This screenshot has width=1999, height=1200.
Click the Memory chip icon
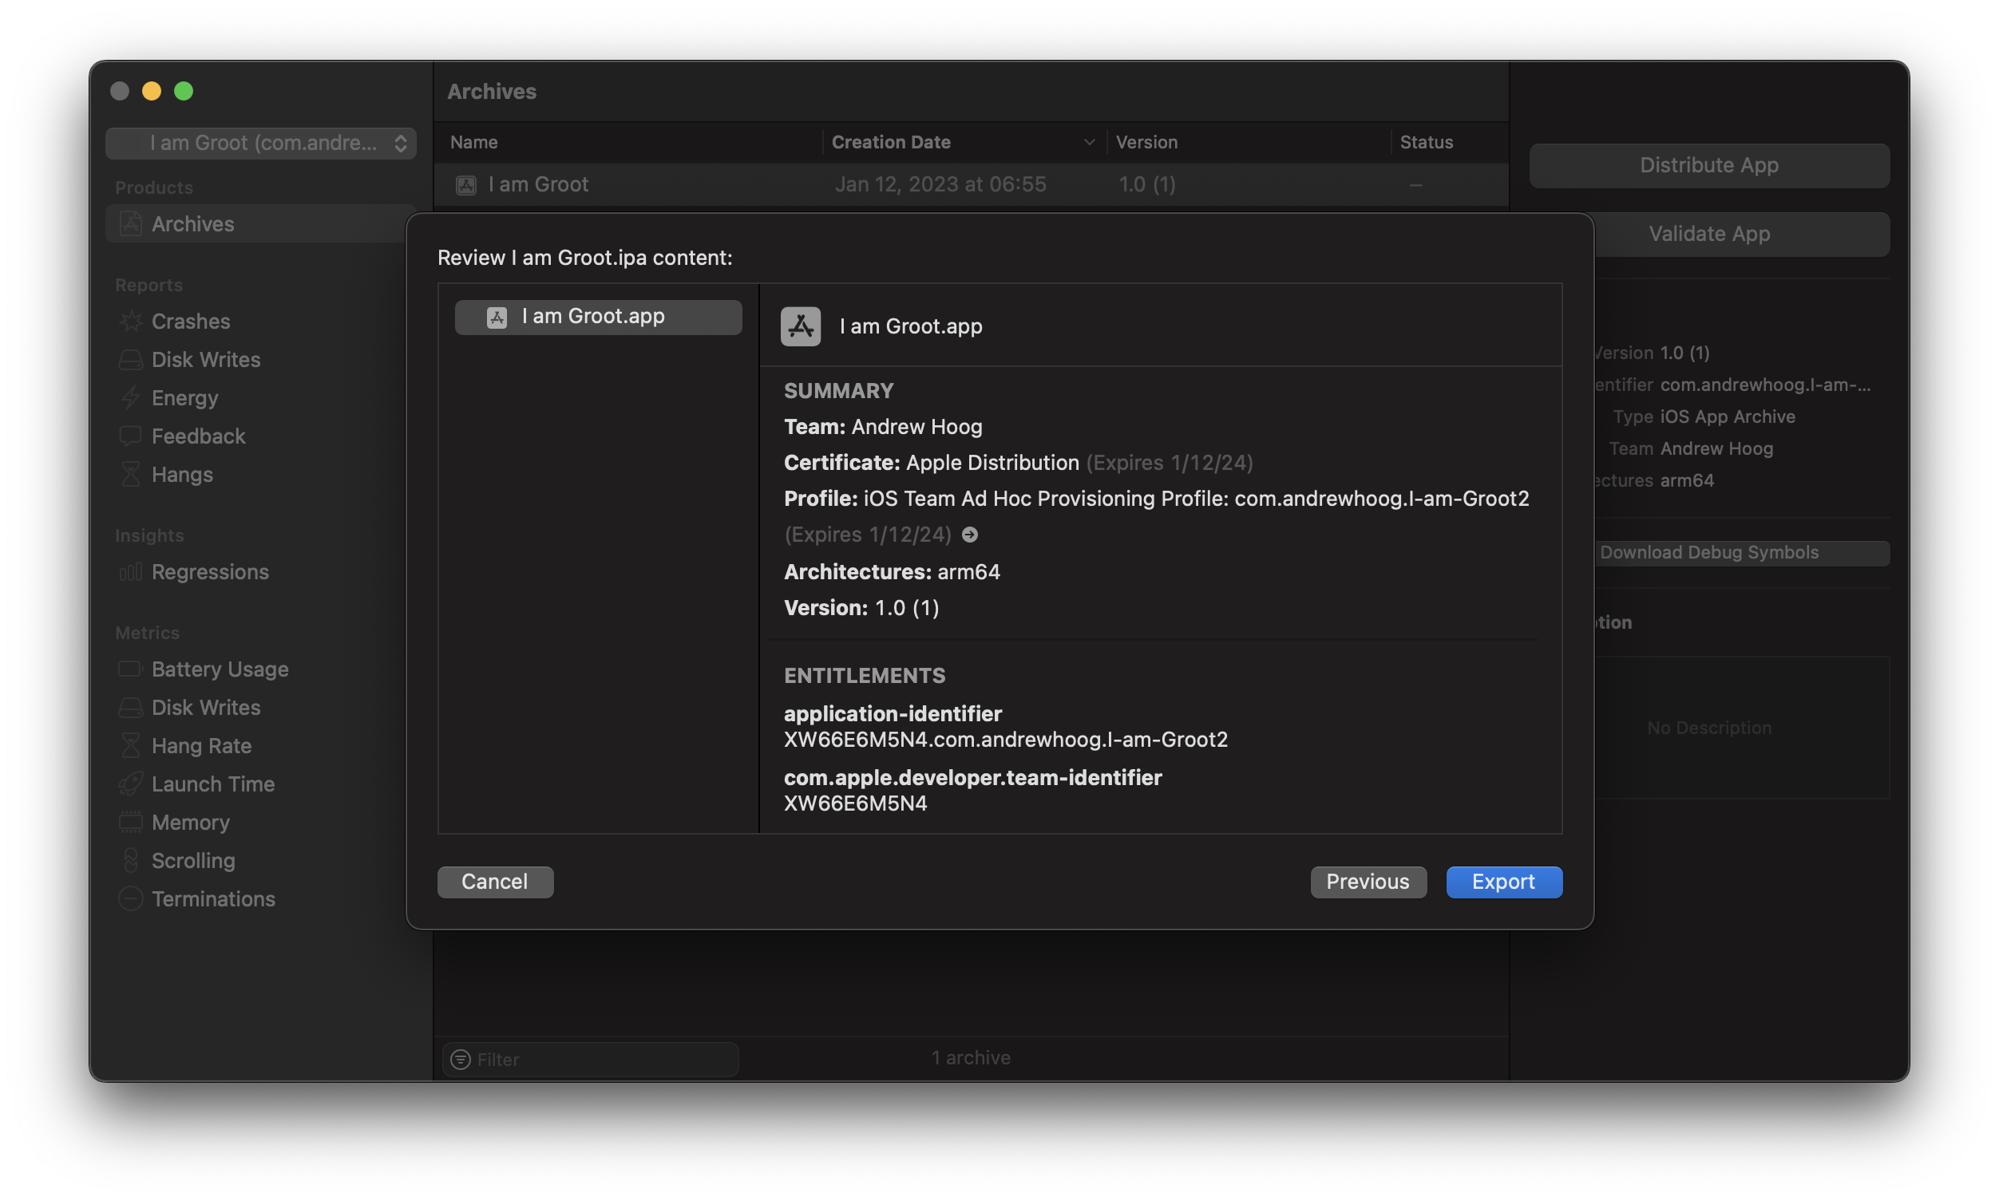pos(130,823)
